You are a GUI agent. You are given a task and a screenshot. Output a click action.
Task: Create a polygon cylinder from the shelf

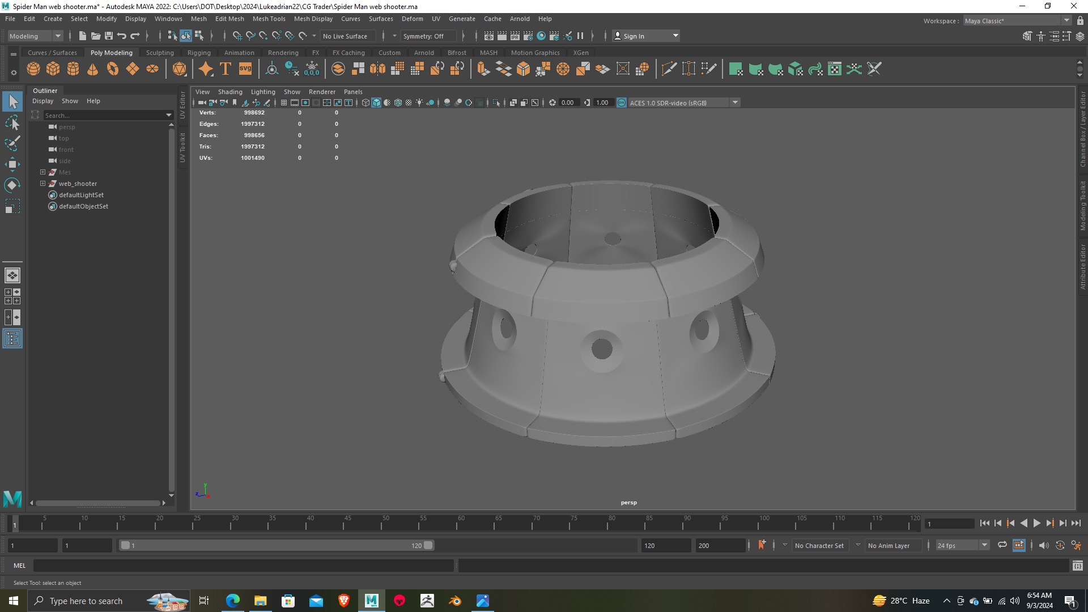click(x=73, y=69)
